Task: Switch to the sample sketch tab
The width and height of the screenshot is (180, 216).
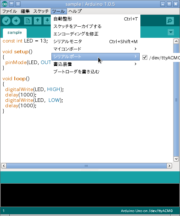Action: pos(15,33)
